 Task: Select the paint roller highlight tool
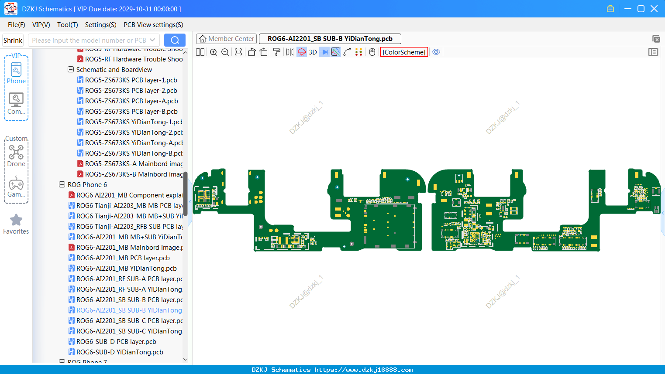[x=277, y=52]
